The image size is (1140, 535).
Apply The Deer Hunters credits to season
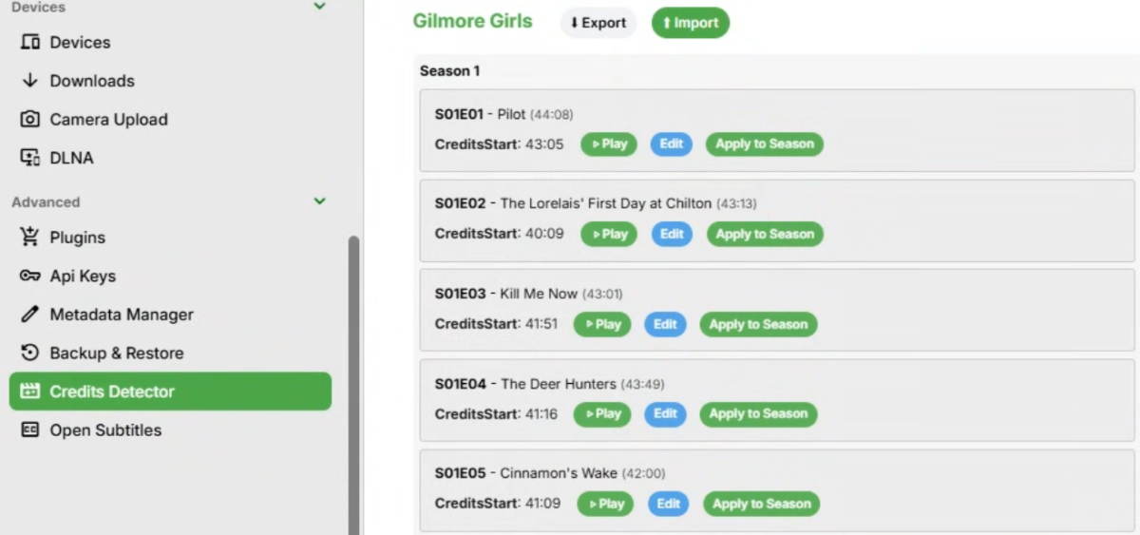pyautogui.click(x=758, y=414)
